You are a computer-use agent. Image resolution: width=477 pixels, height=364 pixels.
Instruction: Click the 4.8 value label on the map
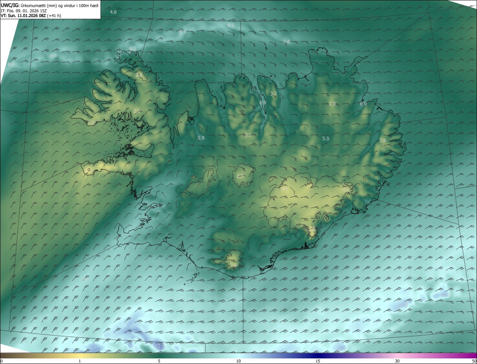[113, 12]
